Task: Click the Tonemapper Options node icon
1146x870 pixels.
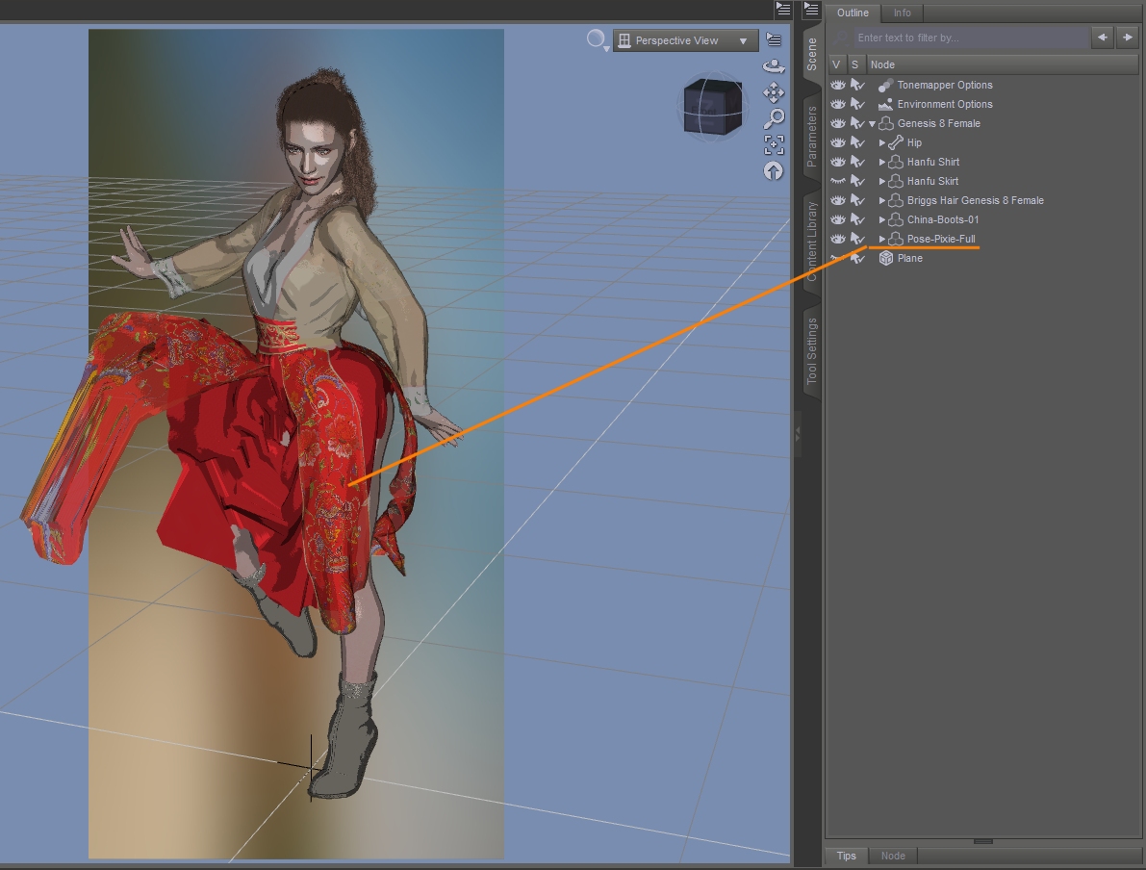Action: [885, 86]
